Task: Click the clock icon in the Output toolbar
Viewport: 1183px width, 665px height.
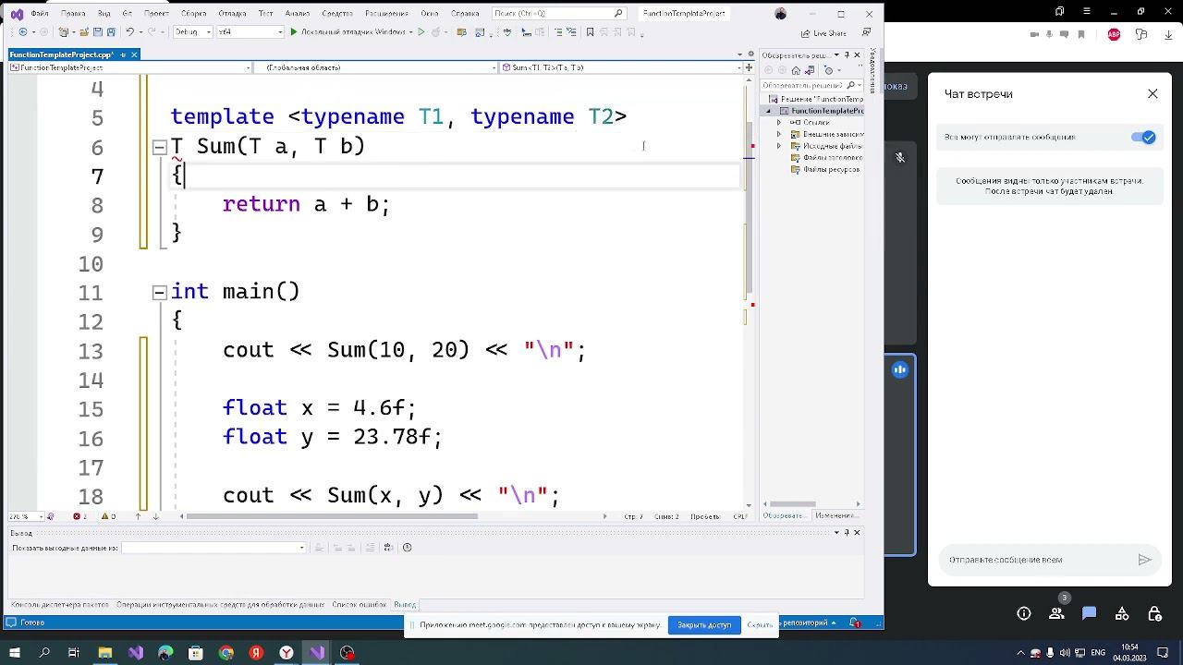Action: [407, 548]
